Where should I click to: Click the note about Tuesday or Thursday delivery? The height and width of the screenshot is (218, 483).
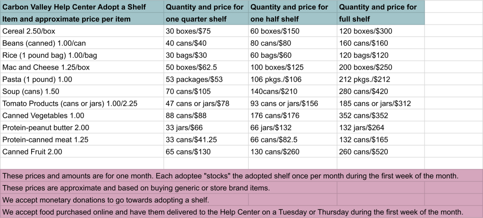pos(233,211)
